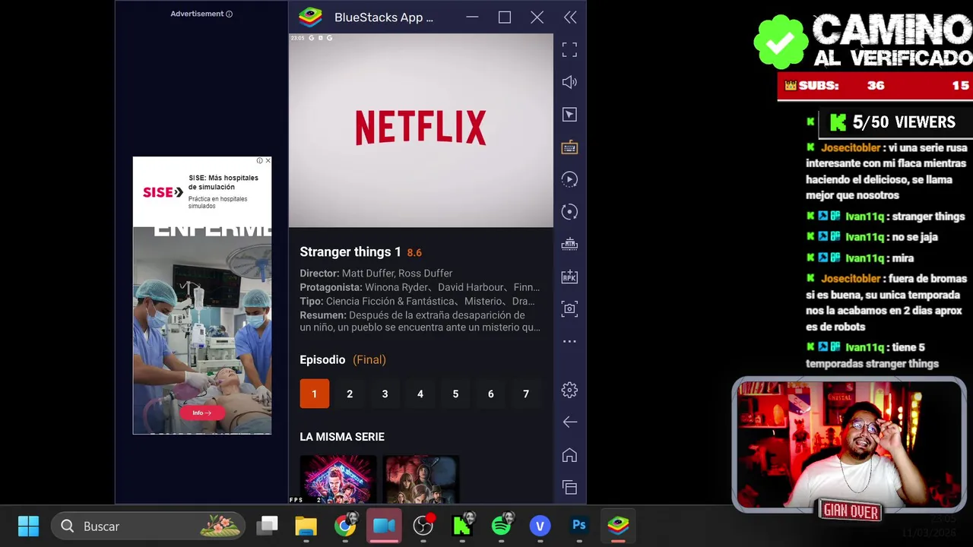973x547 pixels.
Task: Open the video camera app in taskbar
Action: click(x=385, y=526)
